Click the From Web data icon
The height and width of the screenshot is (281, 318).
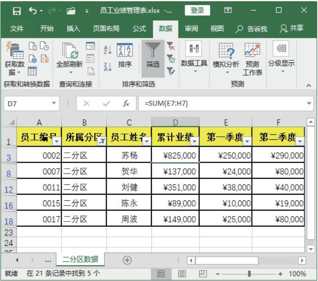tap(33, 59)
